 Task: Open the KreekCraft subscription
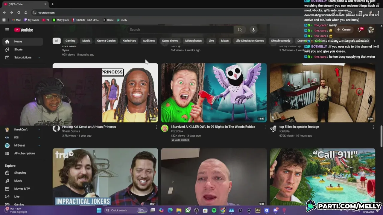pyautogui.click(x=22, y=130)
